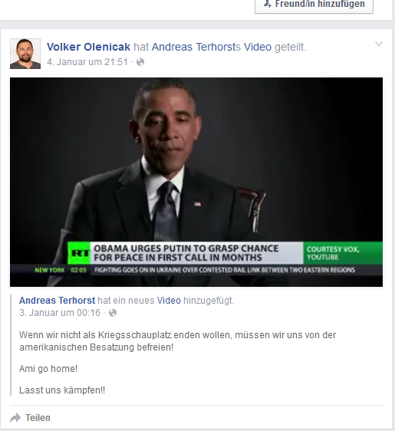
Task: Open Volker Olenicak's profile link
Action: point(88,47)
